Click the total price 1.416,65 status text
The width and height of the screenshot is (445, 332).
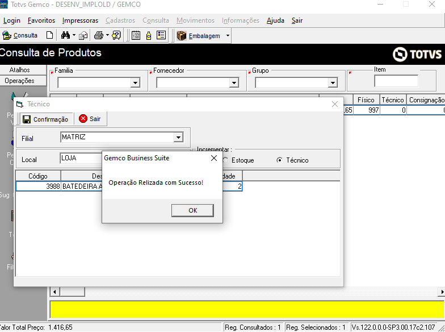(x=60, y=327)
